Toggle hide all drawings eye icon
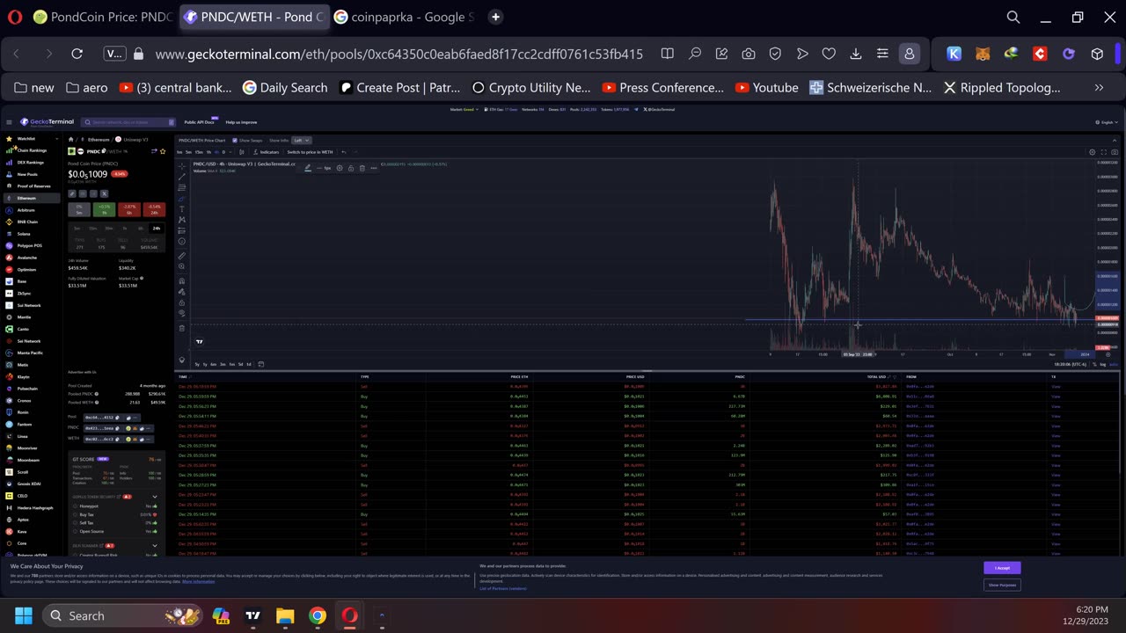The width and height of the screenshot is (1126, 633). pos(182,313)
